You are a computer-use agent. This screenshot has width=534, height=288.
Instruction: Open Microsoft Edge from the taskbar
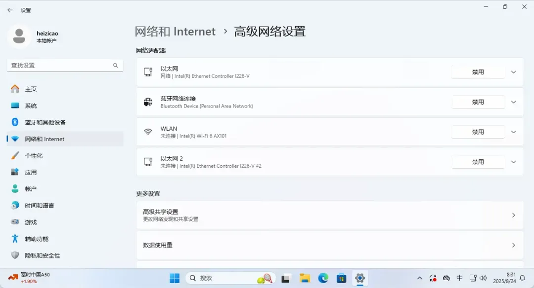tap(323, 278)
